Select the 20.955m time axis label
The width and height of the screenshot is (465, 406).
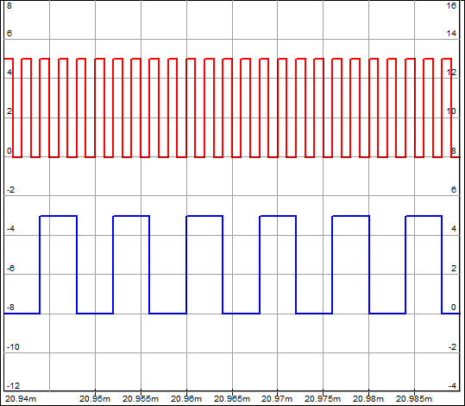coord(141,398)
